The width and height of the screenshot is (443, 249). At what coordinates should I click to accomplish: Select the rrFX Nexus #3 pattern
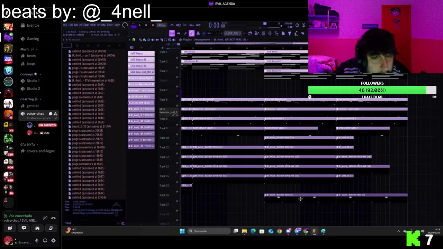141,66
